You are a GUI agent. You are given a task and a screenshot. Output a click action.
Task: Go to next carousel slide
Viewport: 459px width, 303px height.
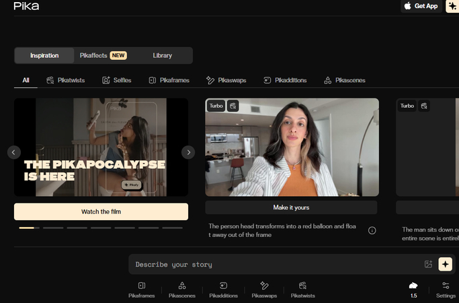point(188,152)
